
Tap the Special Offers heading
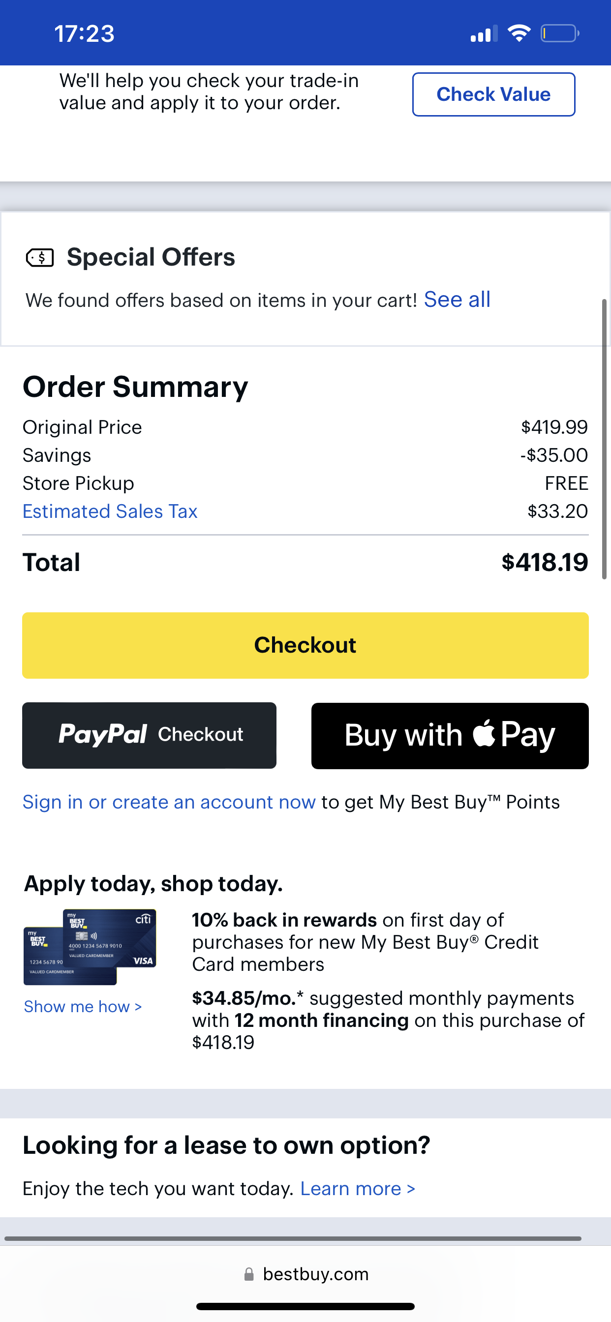[x=151, y=257]
